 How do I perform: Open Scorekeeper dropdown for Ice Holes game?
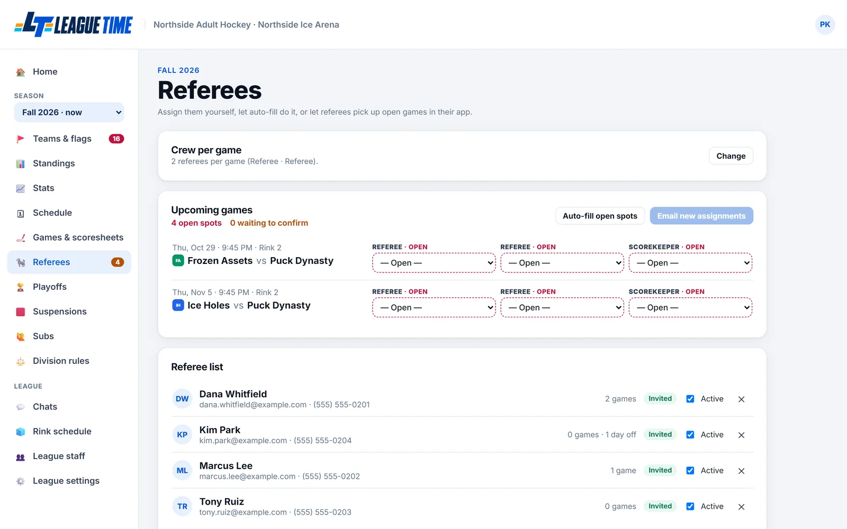click(690, 307)
